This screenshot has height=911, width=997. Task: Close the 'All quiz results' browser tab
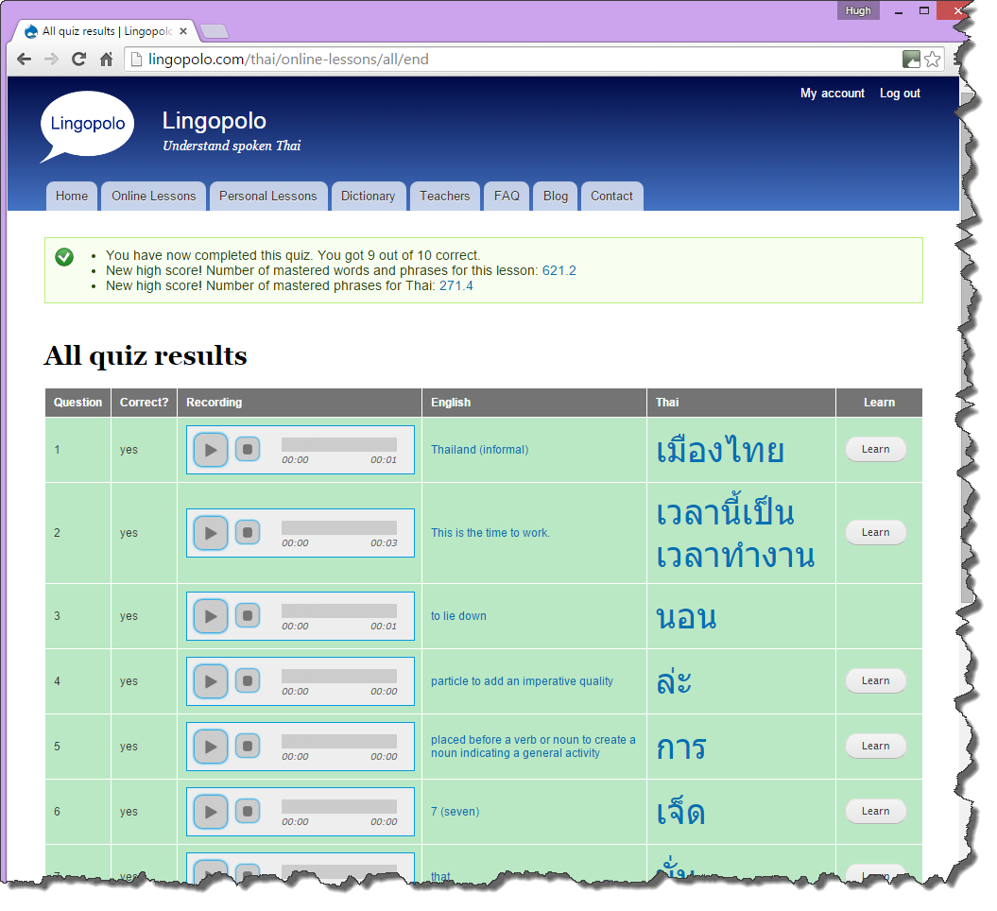[183, 30]
